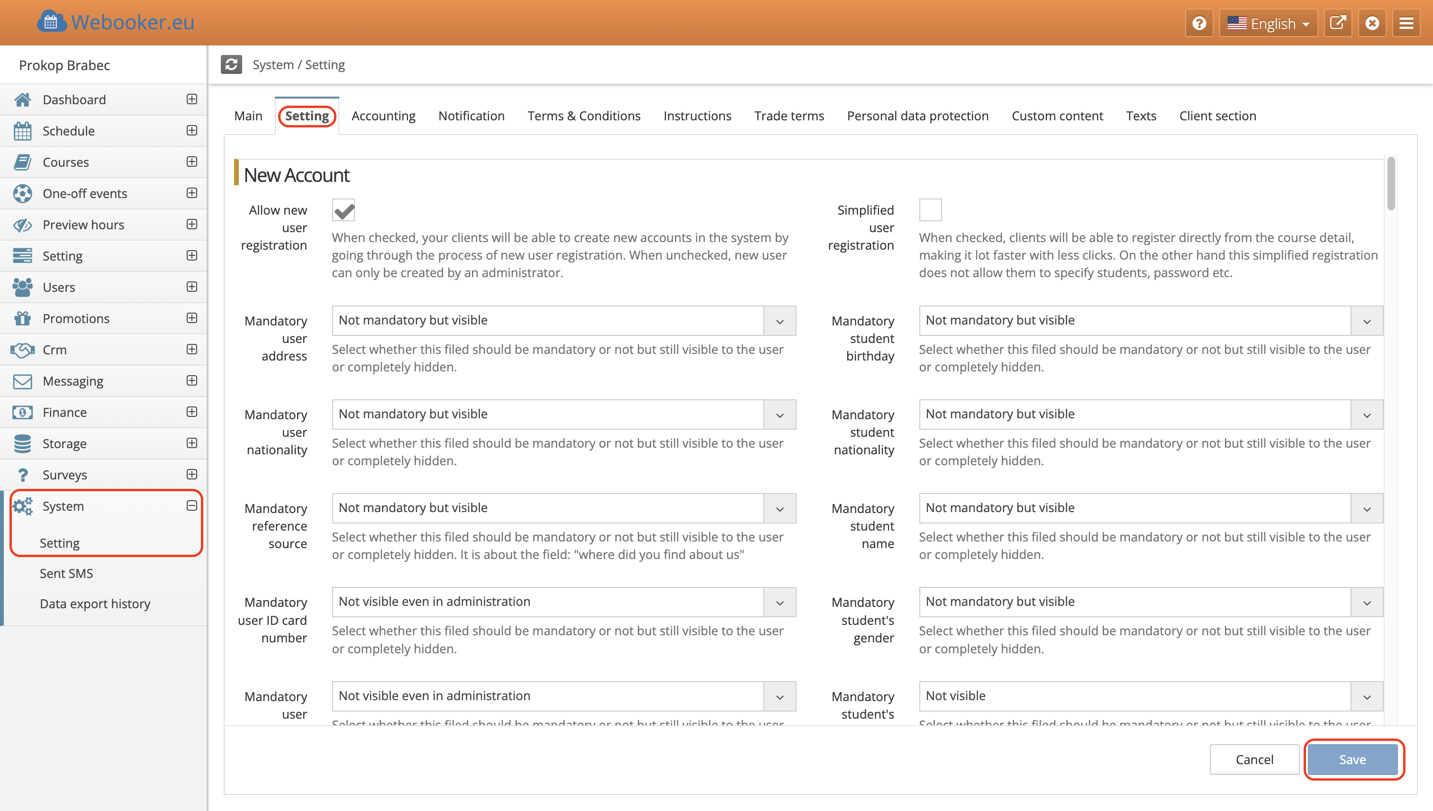Uncheck Allow new user registration checkbox
The height and width of the screenshot is (811, 1433).
(343, 210)
